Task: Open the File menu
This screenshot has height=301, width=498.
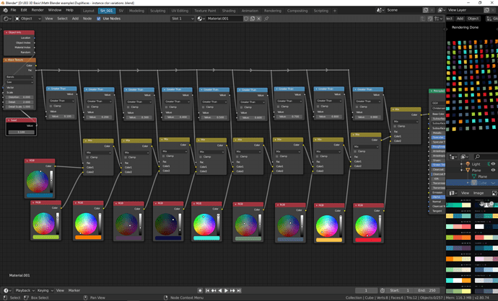Action: (x=13, y=10)
